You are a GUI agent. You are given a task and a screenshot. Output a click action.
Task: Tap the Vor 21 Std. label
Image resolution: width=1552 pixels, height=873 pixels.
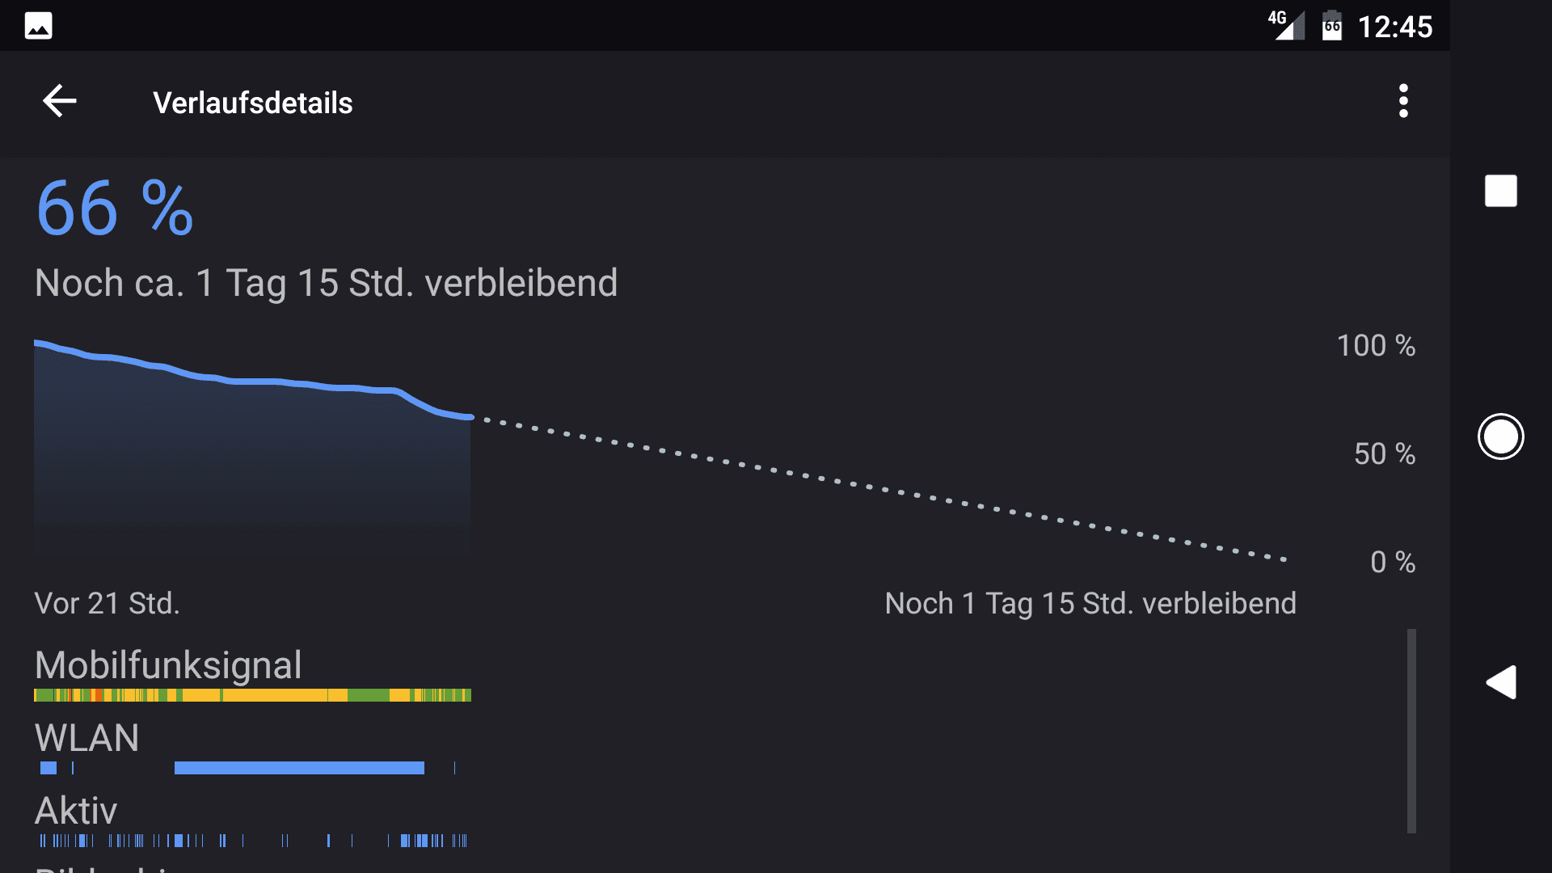[x=107, y=603]
